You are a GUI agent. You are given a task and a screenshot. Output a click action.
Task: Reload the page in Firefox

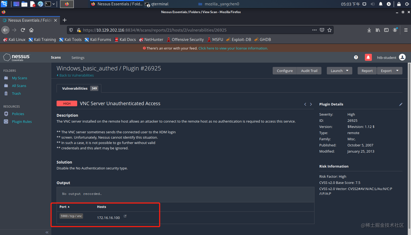click(x=23, y=30)
